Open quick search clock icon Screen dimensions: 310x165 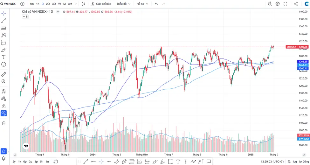pyautogui.click(x=270, y=4)
